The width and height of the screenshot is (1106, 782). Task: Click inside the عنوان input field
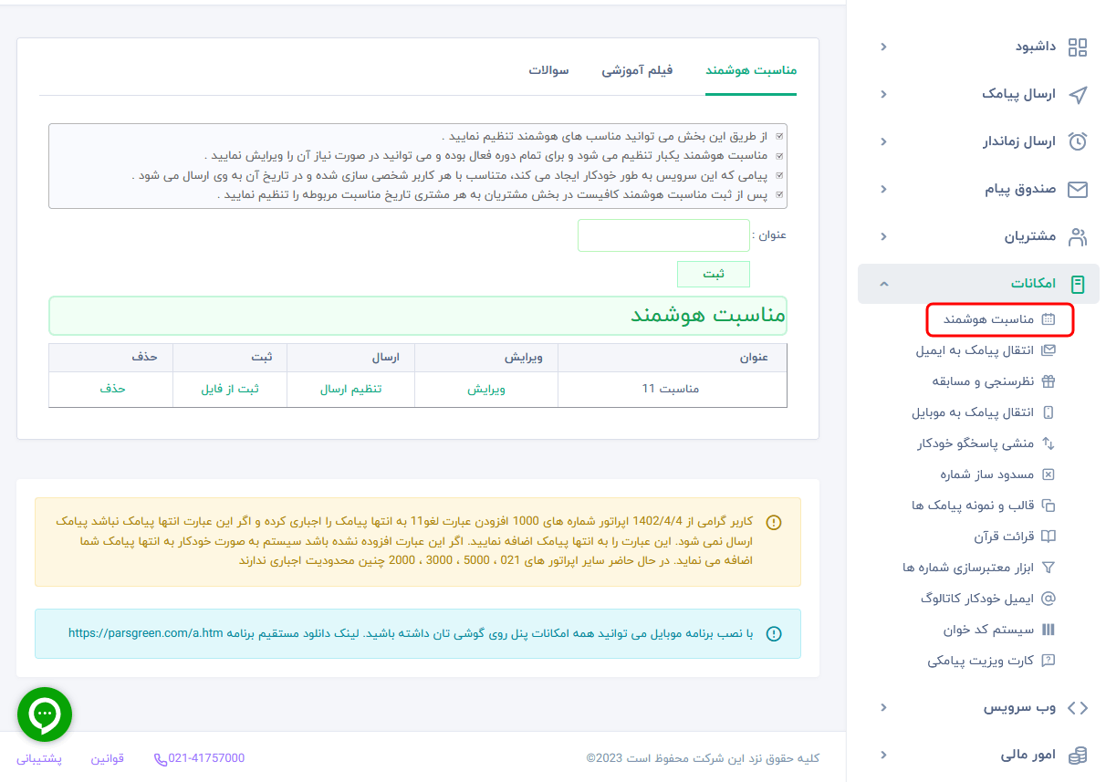pyautogui.click(x=663, y=235)
